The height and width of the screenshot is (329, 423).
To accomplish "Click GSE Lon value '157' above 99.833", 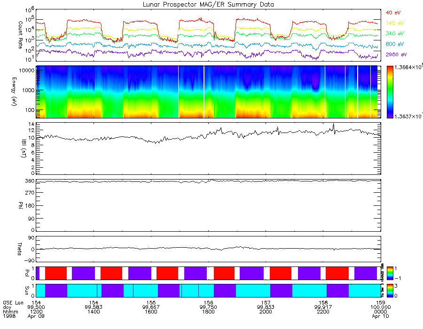I will (266, 303).
